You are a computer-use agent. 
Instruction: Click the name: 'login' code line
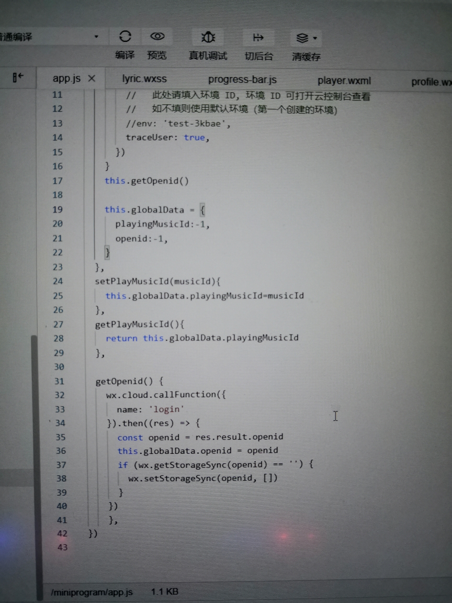[150, 409]
